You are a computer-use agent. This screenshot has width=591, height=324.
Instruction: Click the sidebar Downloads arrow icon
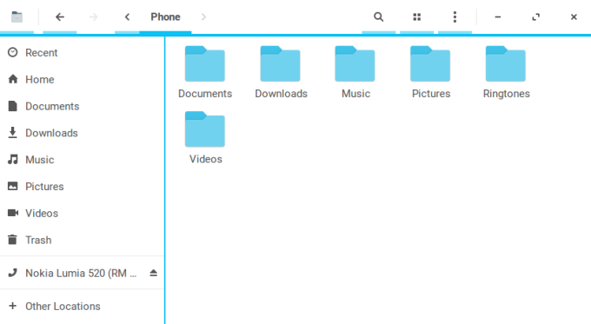pyautogui.click(x=13, y=133)
